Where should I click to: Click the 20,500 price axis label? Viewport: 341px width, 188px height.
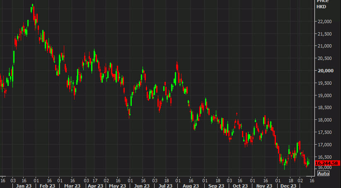tap(326, 58)
